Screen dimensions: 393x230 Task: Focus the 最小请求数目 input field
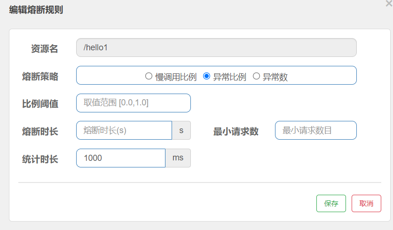tap(315, 130)
